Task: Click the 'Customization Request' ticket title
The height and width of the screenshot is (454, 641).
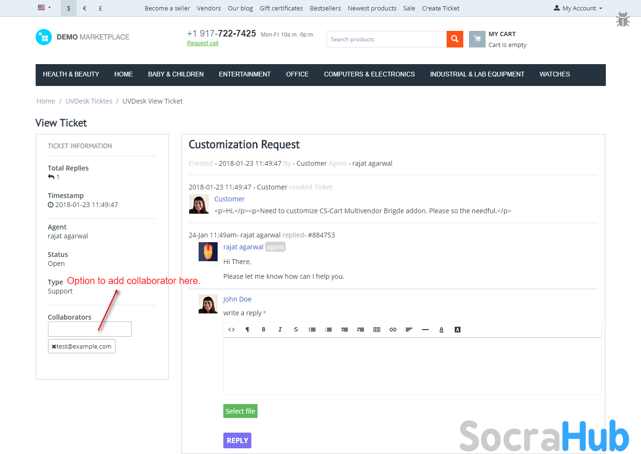Action: 244,144
